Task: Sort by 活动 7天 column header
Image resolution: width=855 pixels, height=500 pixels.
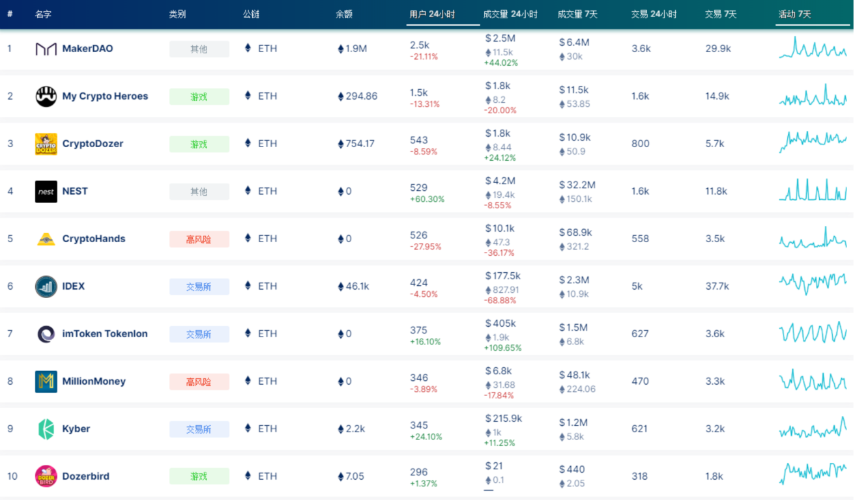Action: click(x=794, y=14)
